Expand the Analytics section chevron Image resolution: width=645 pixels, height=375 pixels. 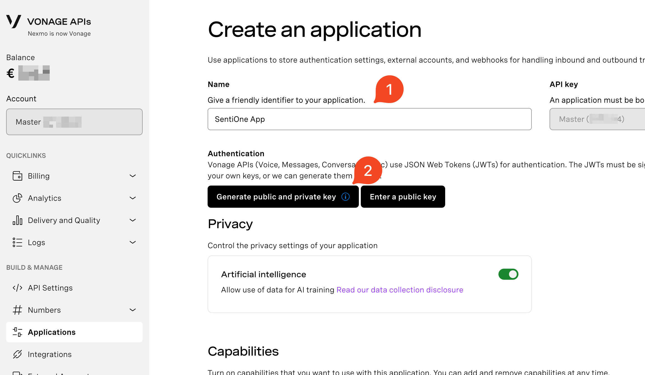click(x=133, y=198)
